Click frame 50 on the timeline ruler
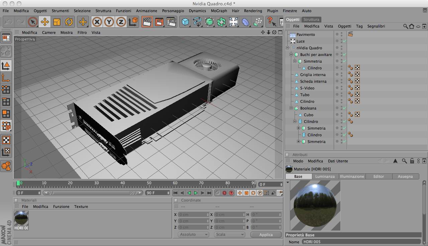 (x=149, y=184)
